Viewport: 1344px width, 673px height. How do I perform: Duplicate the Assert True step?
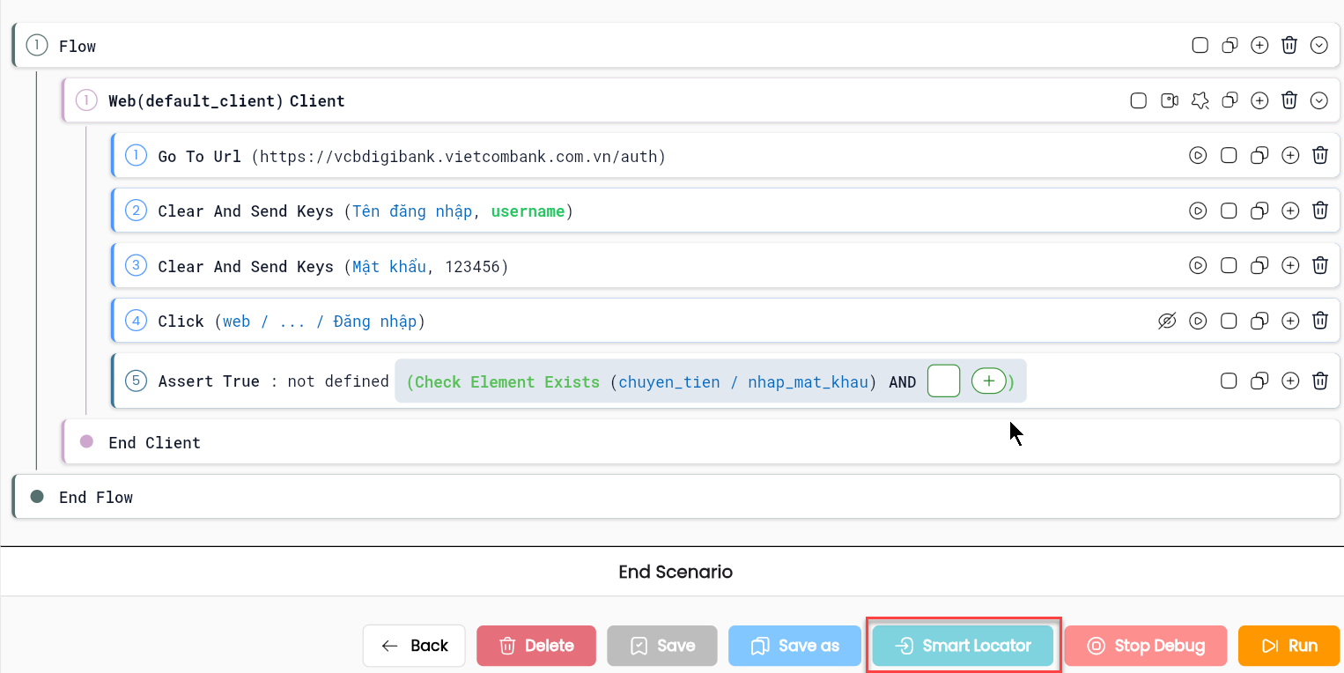pos(1259,381)
